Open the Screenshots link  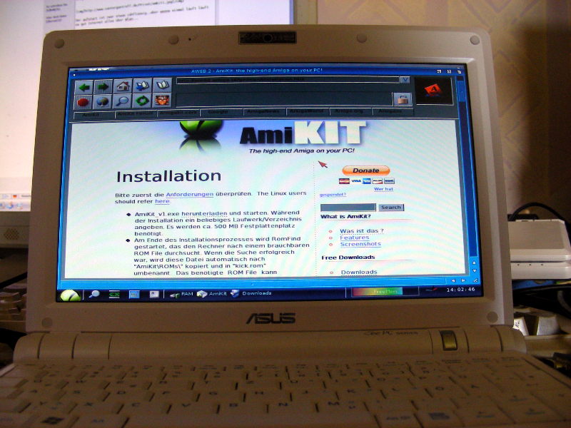click(x=360, y=244)
